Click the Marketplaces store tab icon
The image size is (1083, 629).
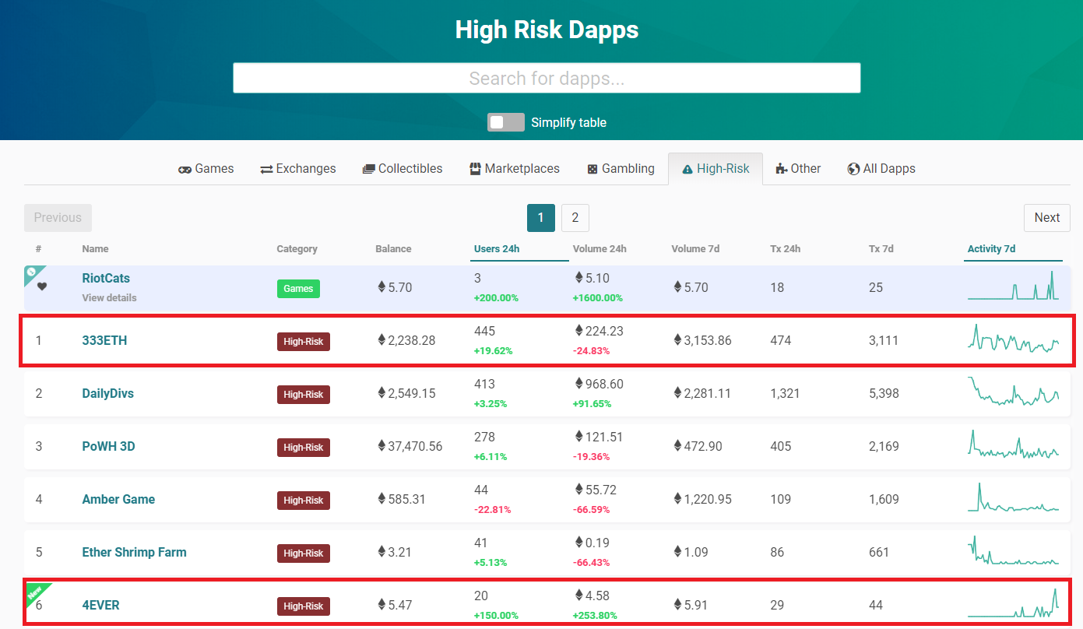coord(475,169)
